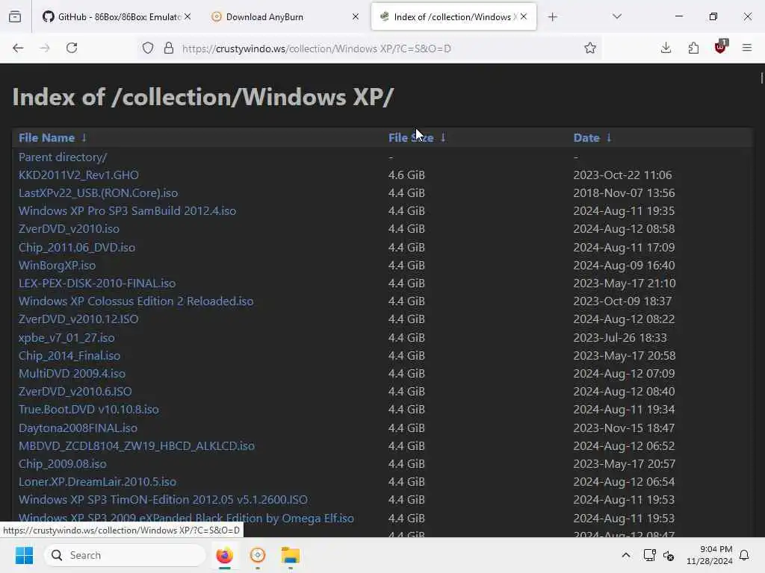
Task: Open the downloads panel
Action: [666, 48]
